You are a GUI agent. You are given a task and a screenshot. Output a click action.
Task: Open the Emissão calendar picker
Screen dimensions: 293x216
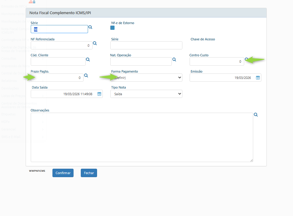[258, 78]
